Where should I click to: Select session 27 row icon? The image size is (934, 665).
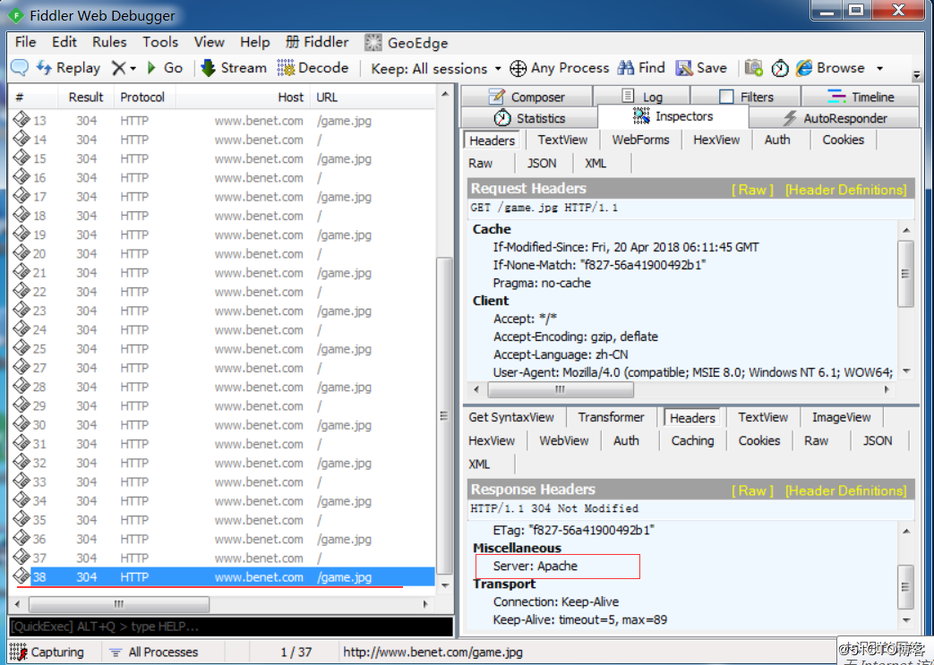pyautogui.click(x=21, y=367)
